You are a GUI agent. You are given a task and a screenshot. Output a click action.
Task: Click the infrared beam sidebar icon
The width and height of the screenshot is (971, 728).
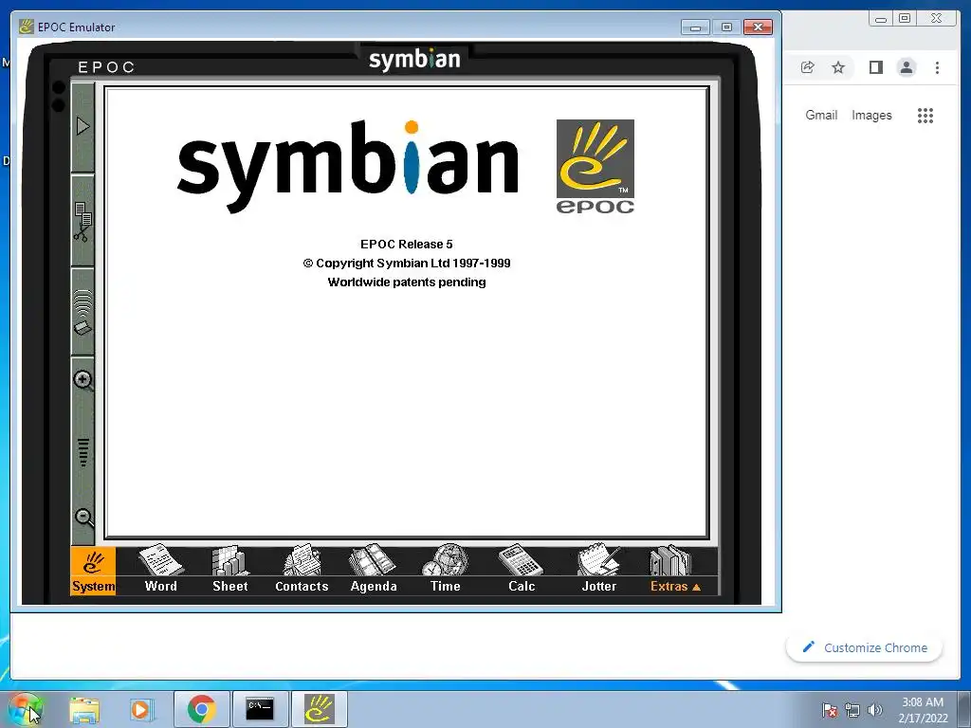coord(83,312)
